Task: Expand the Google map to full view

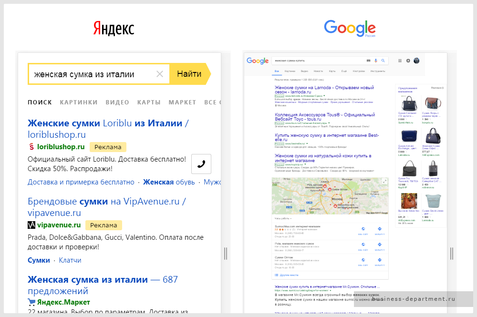Action: pos(384,181)
